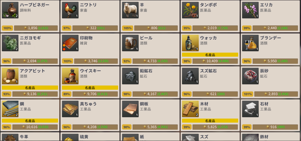301x141 pixels.
Task: Click the lead ore 鉛鉱石 icon
Action: pos(130,76)
